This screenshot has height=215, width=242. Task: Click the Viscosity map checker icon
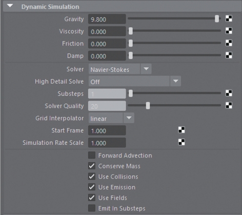[229, 31]
